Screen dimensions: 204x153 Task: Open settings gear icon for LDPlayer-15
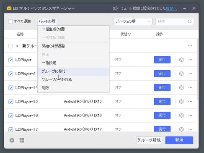point(181,101)
